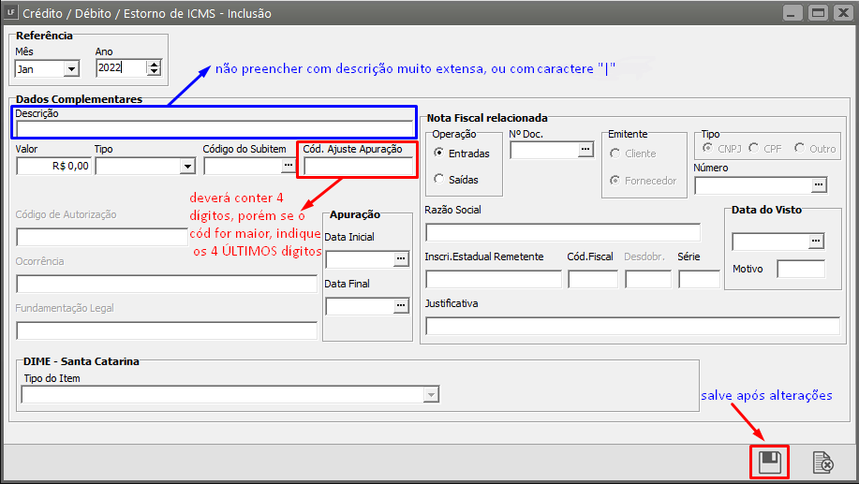The height and width of the screenshot is (484, 859).
Task: Expand the Tipo do Item dropdown
Action: [x=431, y=395]
